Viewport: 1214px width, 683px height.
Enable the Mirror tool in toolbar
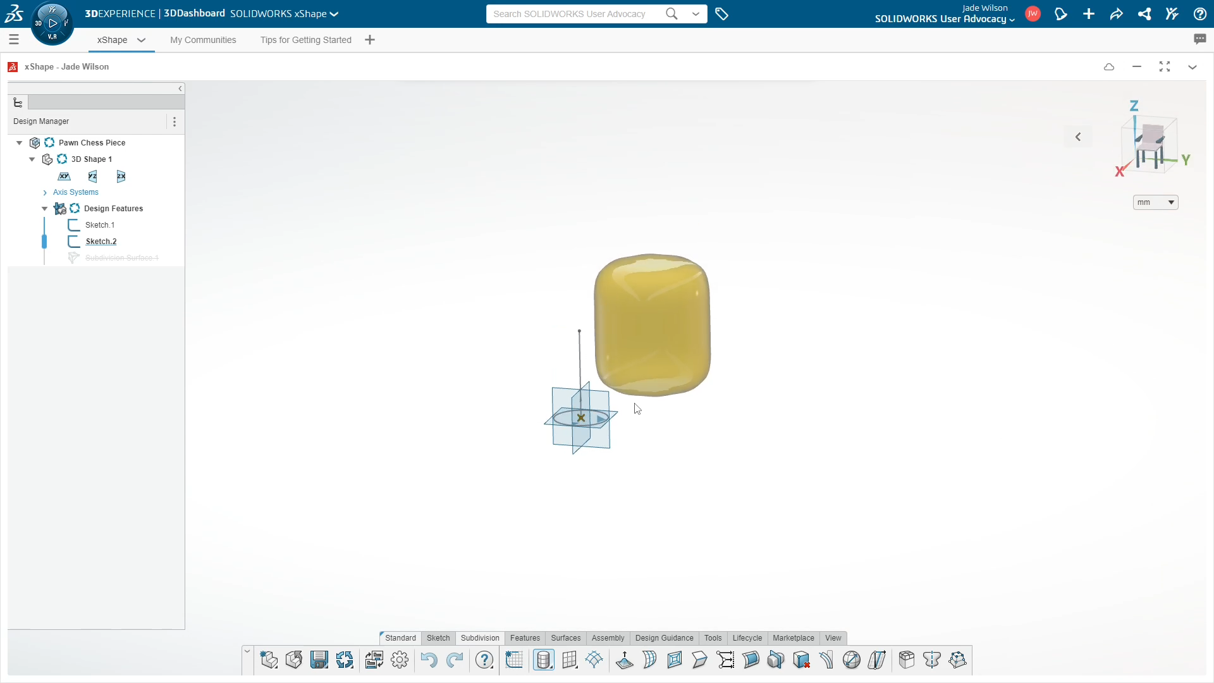(932, 660)
